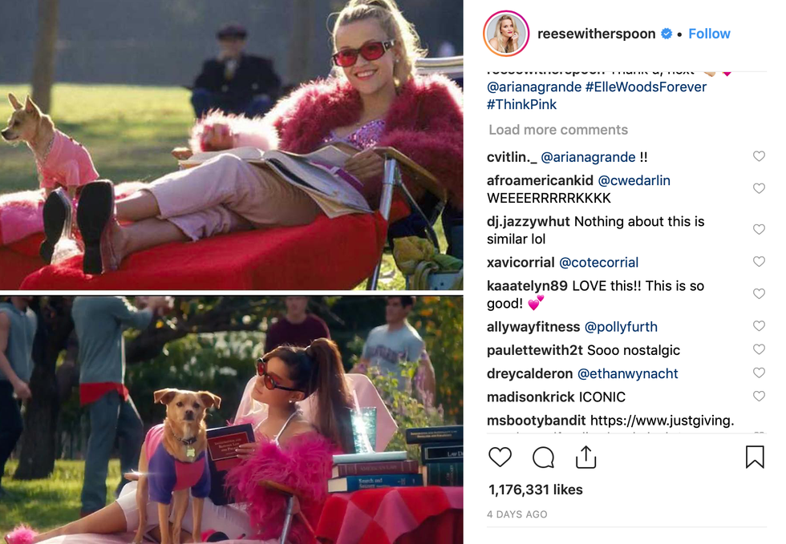Follow reesewitherspoon

(709, 34)
